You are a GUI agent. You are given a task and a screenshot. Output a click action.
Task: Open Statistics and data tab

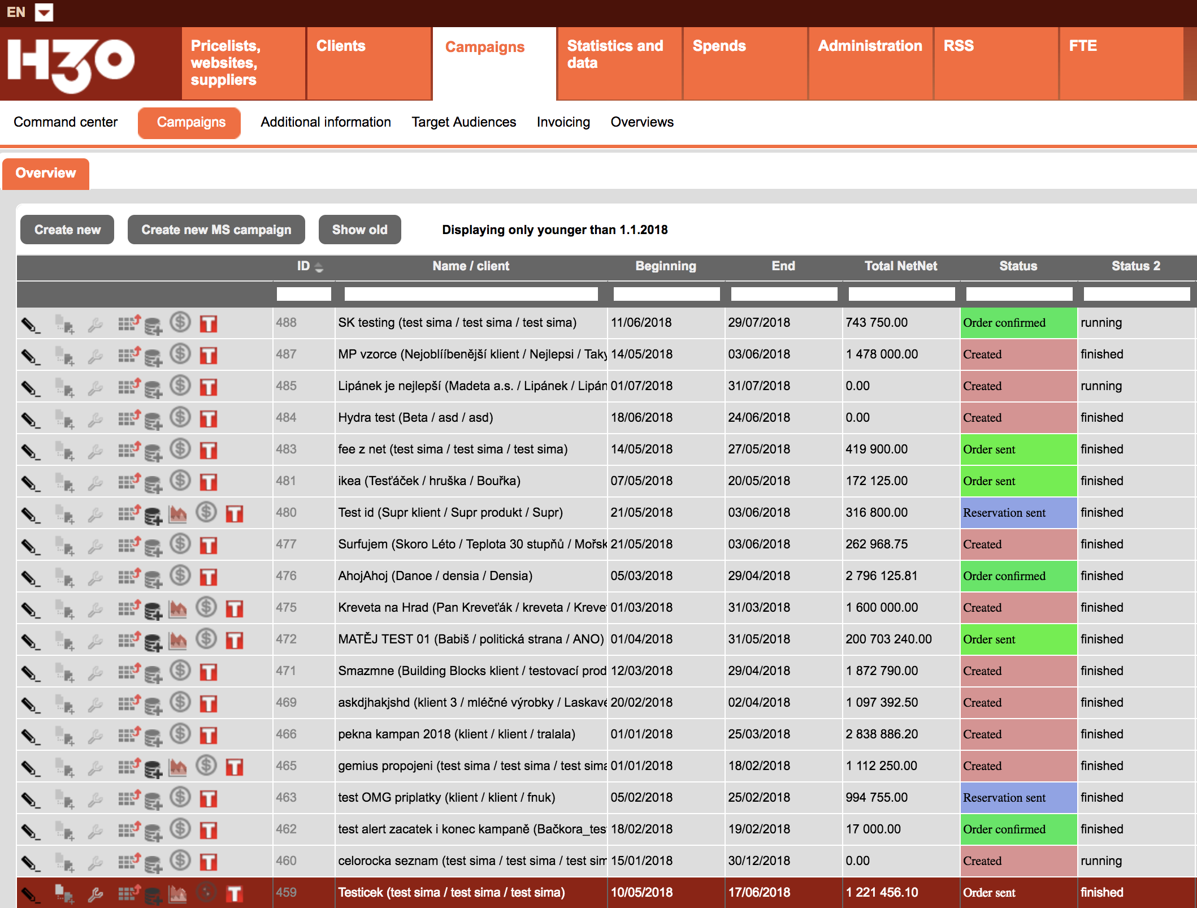(620, 63)
